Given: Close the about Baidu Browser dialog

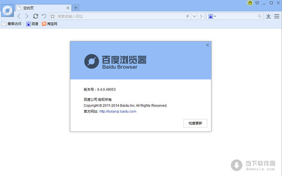Looking at the screenshot, I should [207, 45].
